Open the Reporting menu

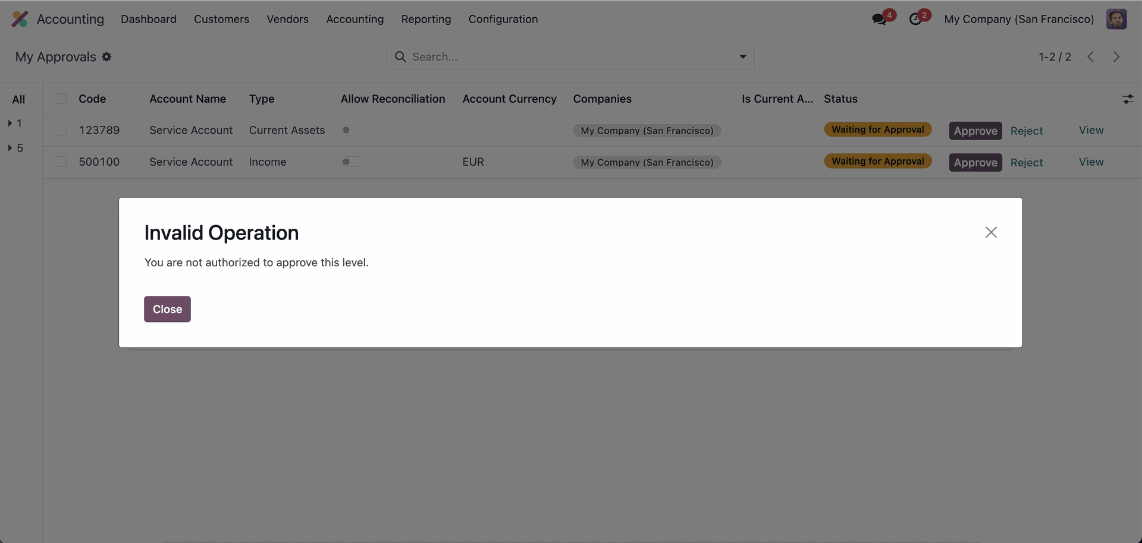(426, 19)
